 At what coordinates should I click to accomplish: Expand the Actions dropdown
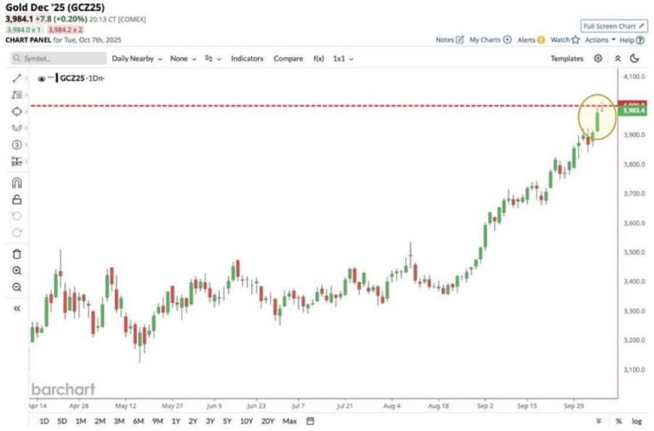click(600, 40)
